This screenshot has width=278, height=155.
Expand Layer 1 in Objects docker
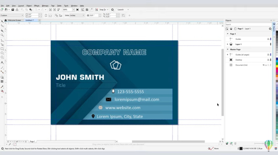(x=228, y=44)
